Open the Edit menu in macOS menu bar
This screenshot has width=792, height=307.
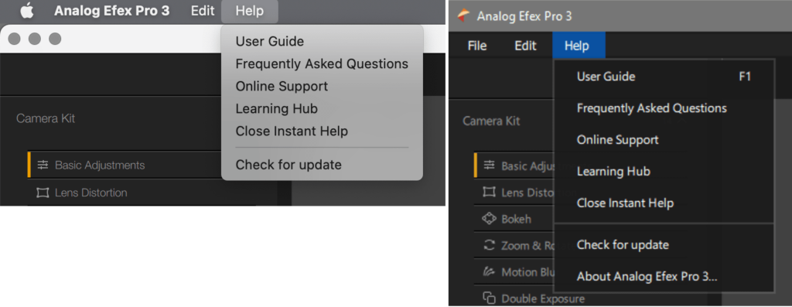pyautogui.click(x=203, y=11)
